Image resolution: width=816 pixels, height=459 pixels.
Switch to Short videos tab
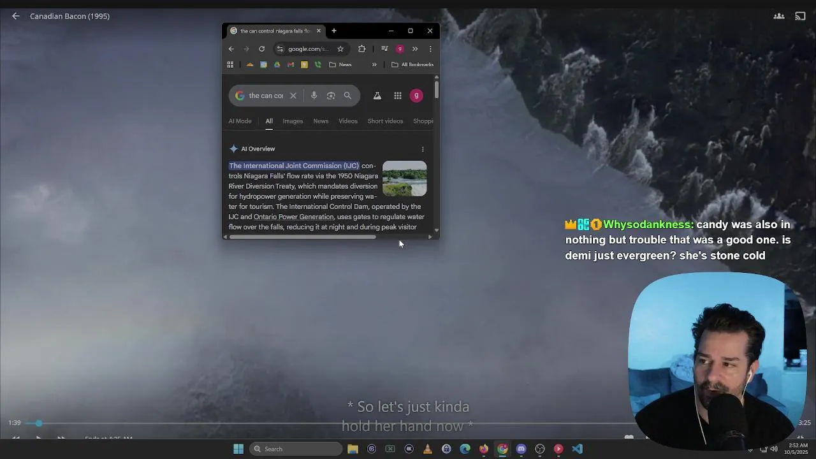tap(385, 121)
